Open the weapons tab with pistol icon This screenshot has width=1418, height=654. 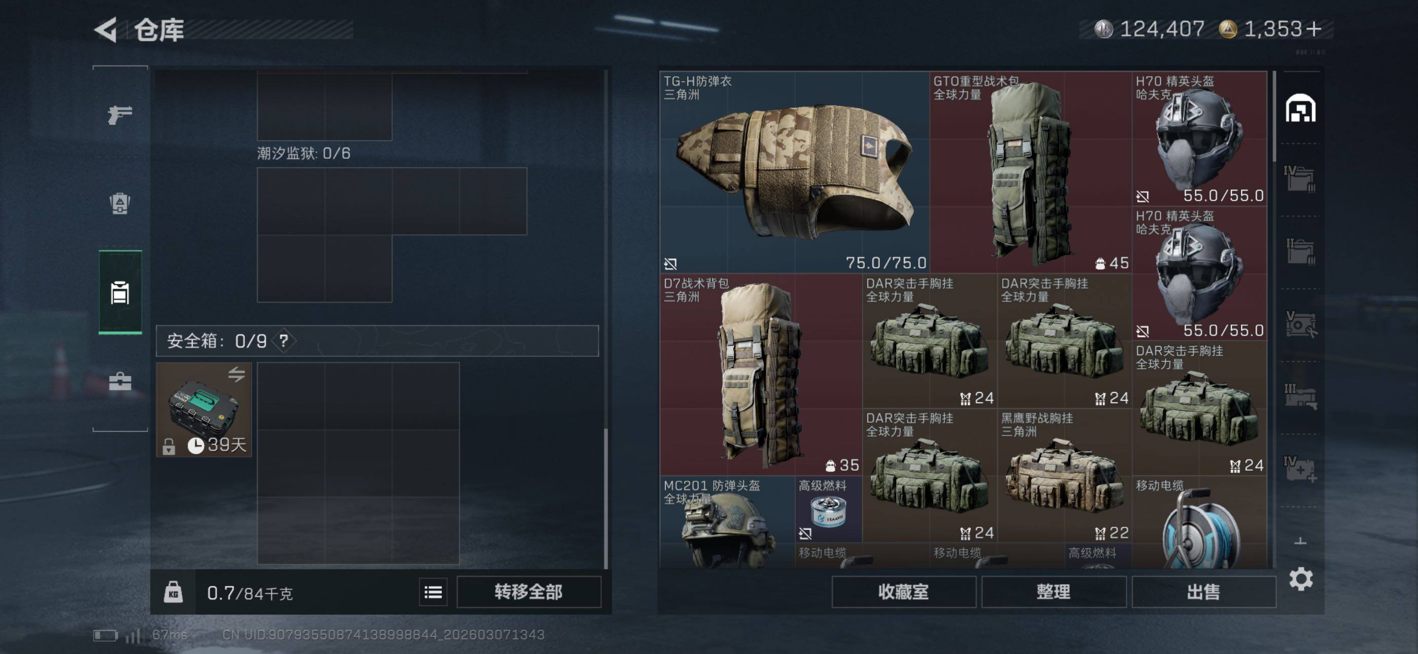point(120,115)
